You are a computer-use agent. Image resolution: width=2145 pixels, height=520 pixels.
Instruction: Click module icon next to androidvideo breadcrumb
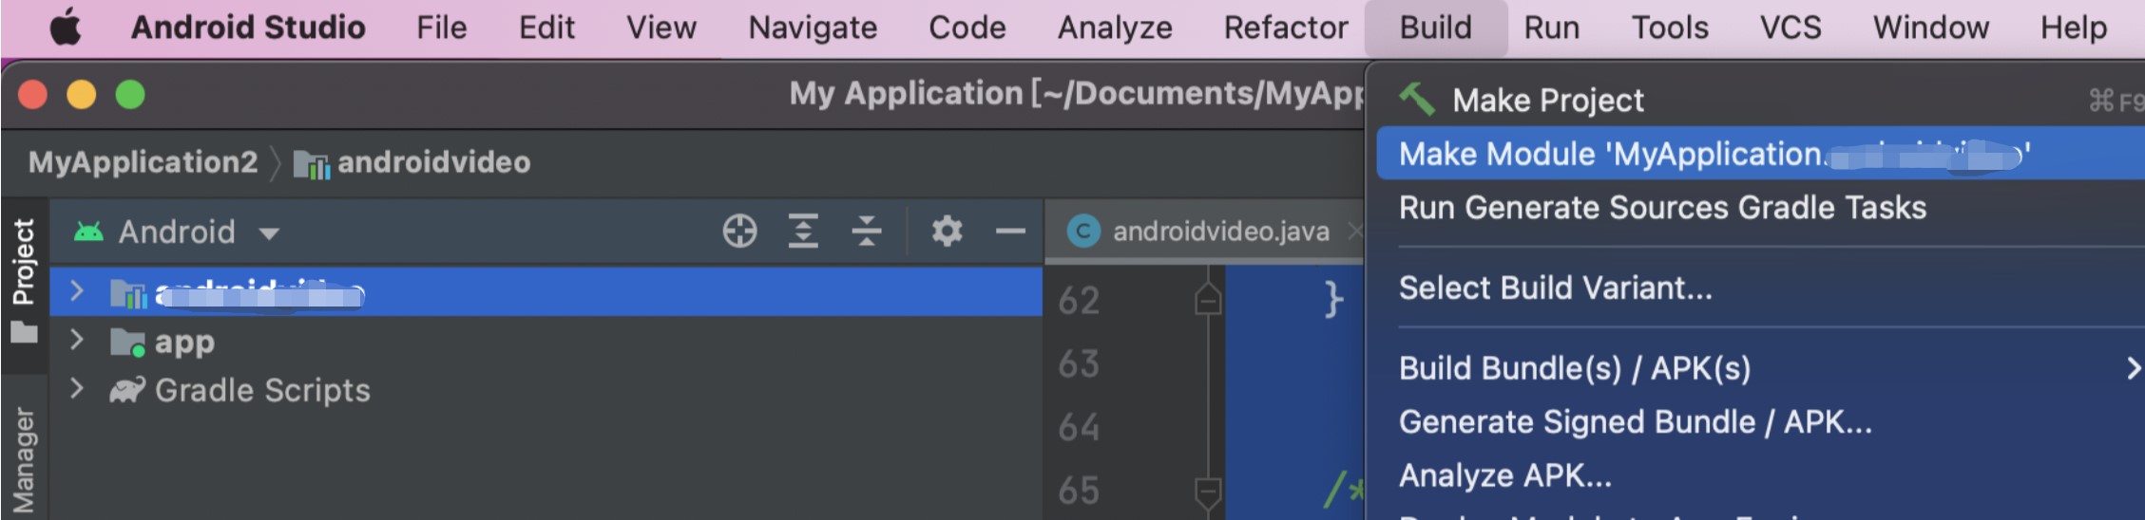(311, 165)
